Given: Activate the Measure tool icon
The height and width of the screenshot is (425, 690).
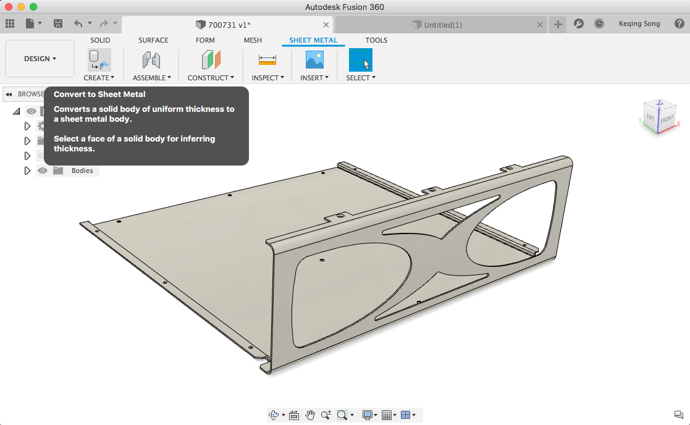Looking at the screenshot, I should (x=267, y=60).
